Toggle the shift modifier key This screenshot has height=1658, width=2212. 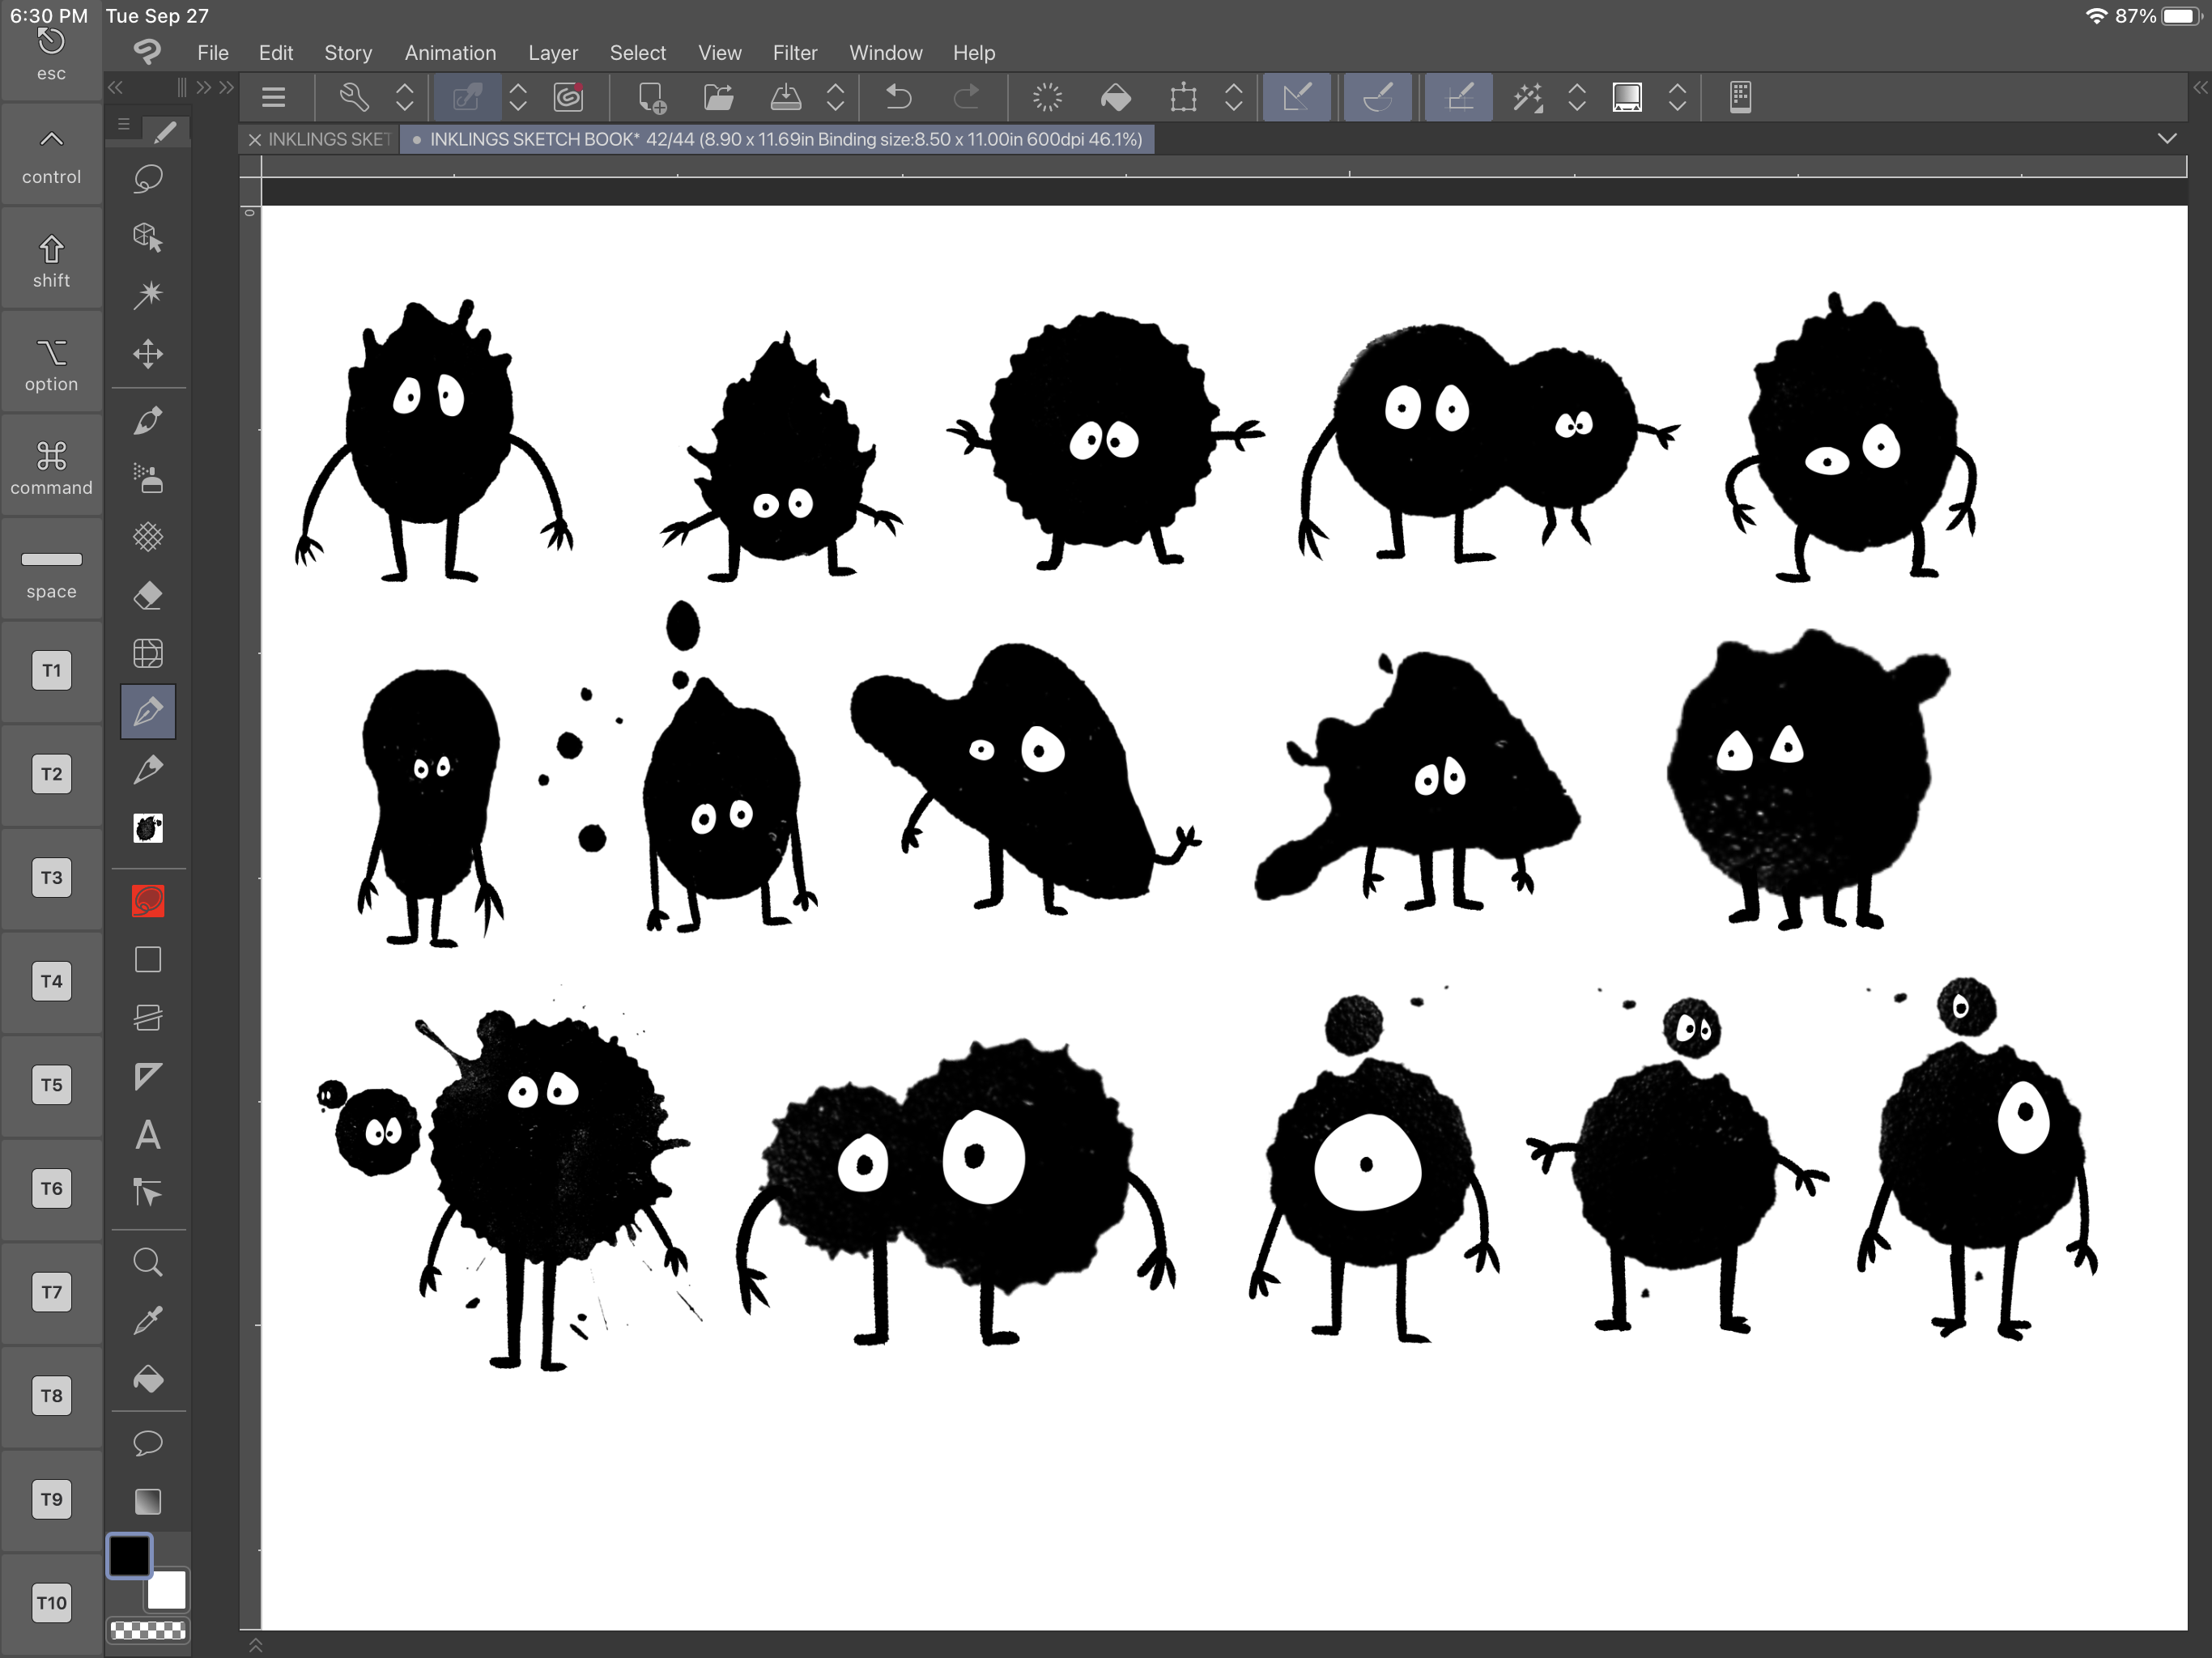click(51, 260)
